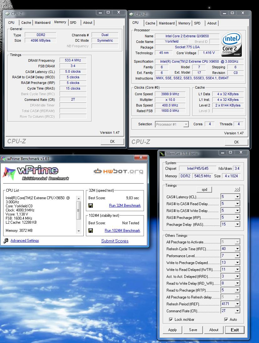Toggle the Lock mchbar checkbox
259x343 pixels.
point(171,320)
